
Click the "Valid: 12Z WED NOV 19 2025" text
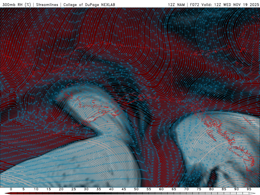coord(230,5)
